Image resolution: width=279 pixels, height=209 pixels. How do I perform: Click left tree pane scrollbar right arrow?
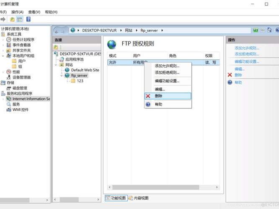[x=47, y=200]
